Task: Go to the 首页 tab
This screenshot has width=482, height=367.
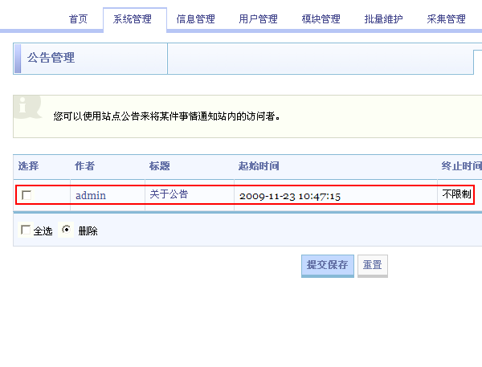Action: tap(79, 19)
